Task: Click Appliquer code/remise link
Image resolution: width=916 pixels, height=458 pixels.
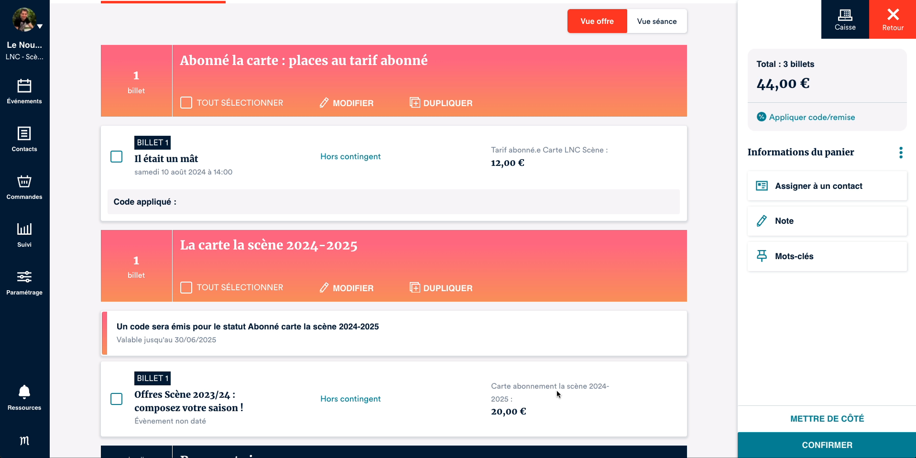Action: click(811, 117)
